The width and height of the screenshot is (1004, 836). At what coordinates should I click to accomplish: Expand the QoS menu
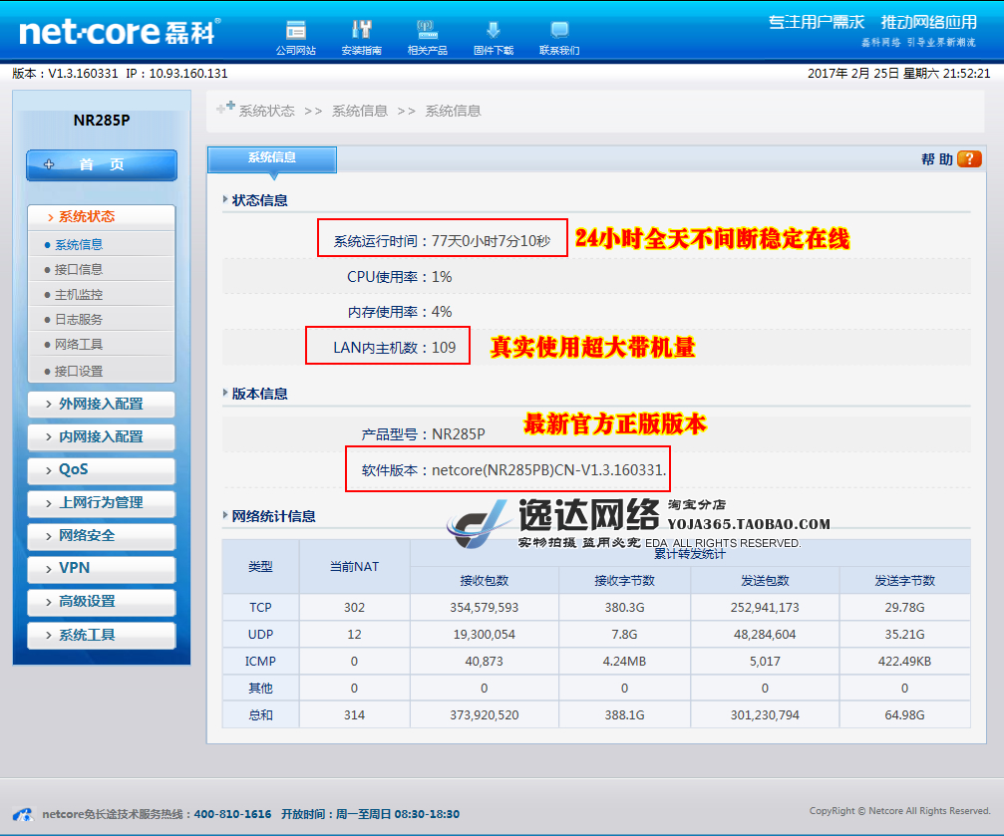[101, 470]
